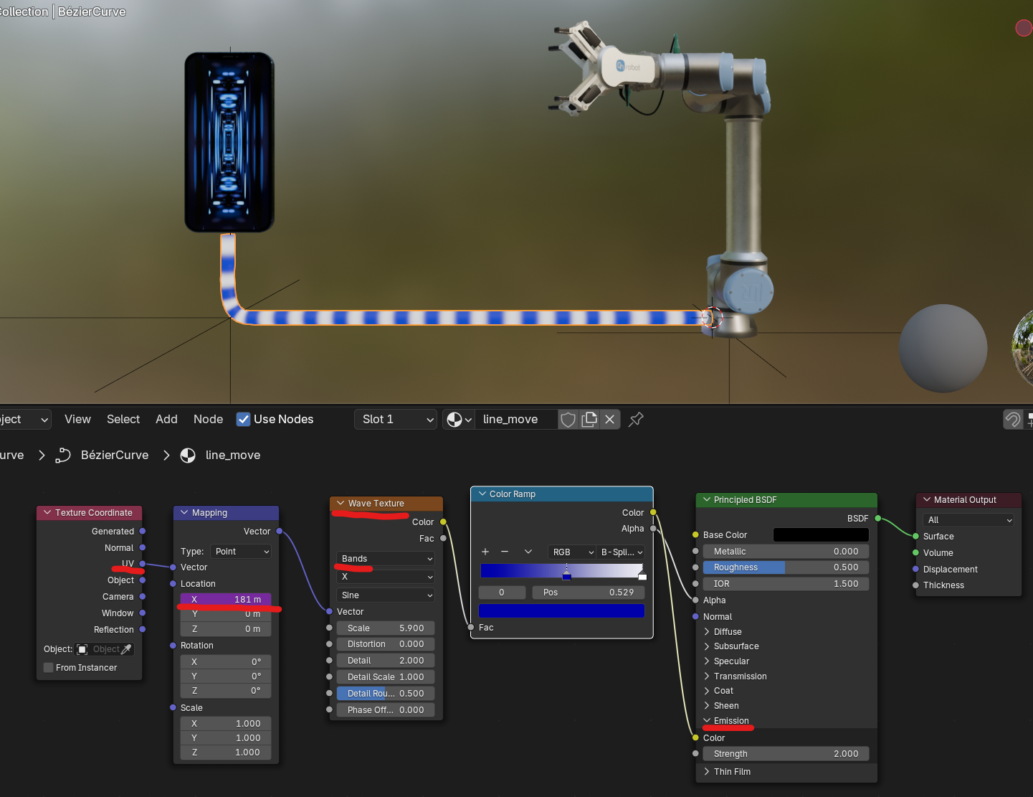Click the line_move material name field
Viewport: 1033px width, 797px height.
(516, 420)
